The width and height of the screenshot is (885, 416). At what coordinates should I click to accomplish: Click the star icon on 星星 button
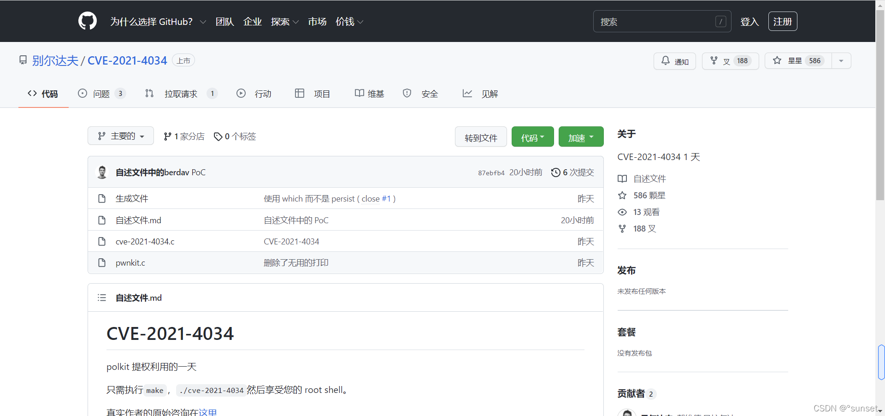pos(777,60)
